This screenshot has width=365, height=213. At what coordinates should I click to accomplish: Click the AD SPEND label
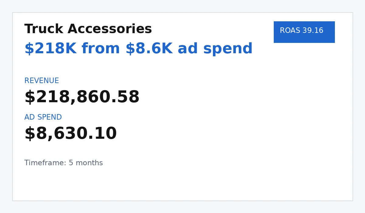point(43,117)
